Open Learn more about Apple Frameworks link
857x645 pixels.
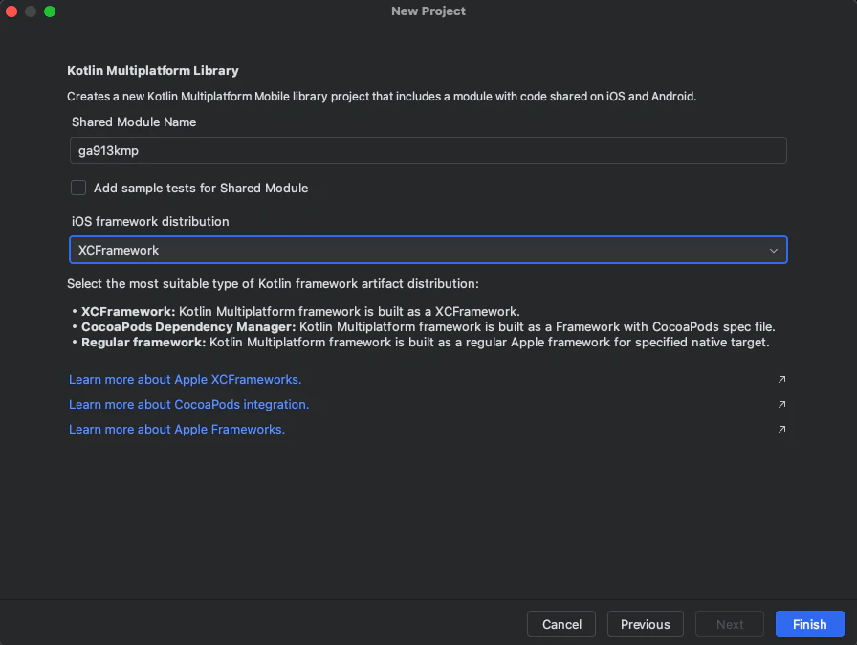coord(177,429)
